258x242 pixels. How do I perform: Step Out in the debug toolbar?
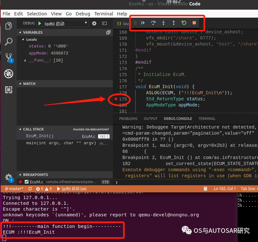pos(174,23)
